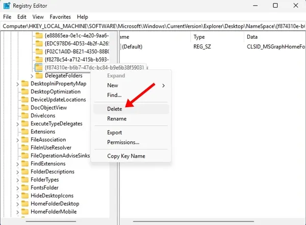The width and height of the screenshot is (306, 225).
Task: Open the Help menu
Action: pos(82,17)
